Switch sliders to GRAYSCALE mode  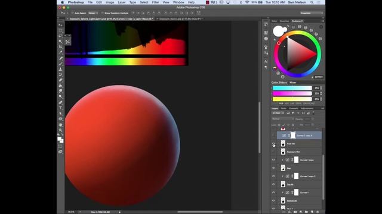point(309,103)
